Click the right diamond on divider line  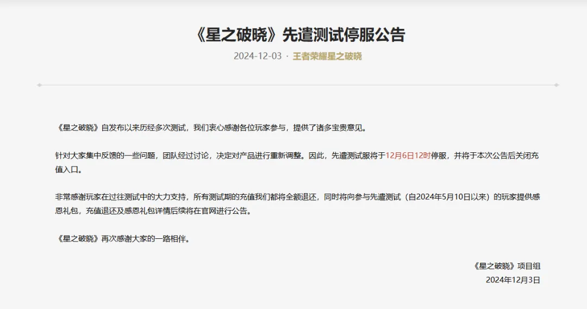point(557,85)
